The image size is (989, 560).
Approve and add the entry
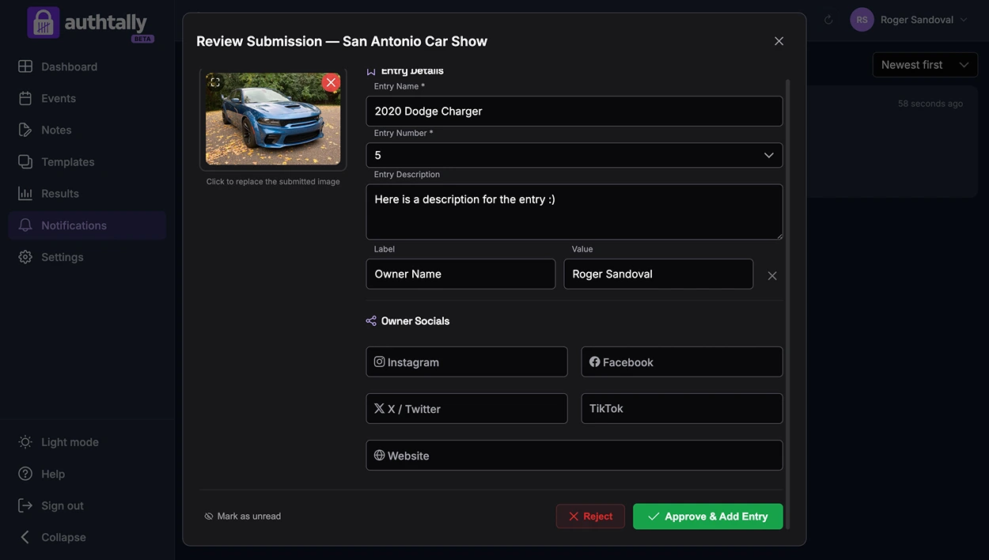click(708, 516)
